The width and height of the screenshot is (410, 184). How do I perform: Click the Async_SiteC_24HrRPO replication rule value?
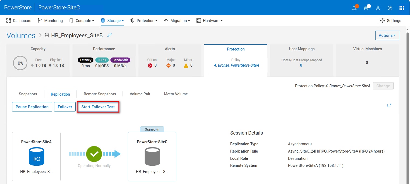336,151
